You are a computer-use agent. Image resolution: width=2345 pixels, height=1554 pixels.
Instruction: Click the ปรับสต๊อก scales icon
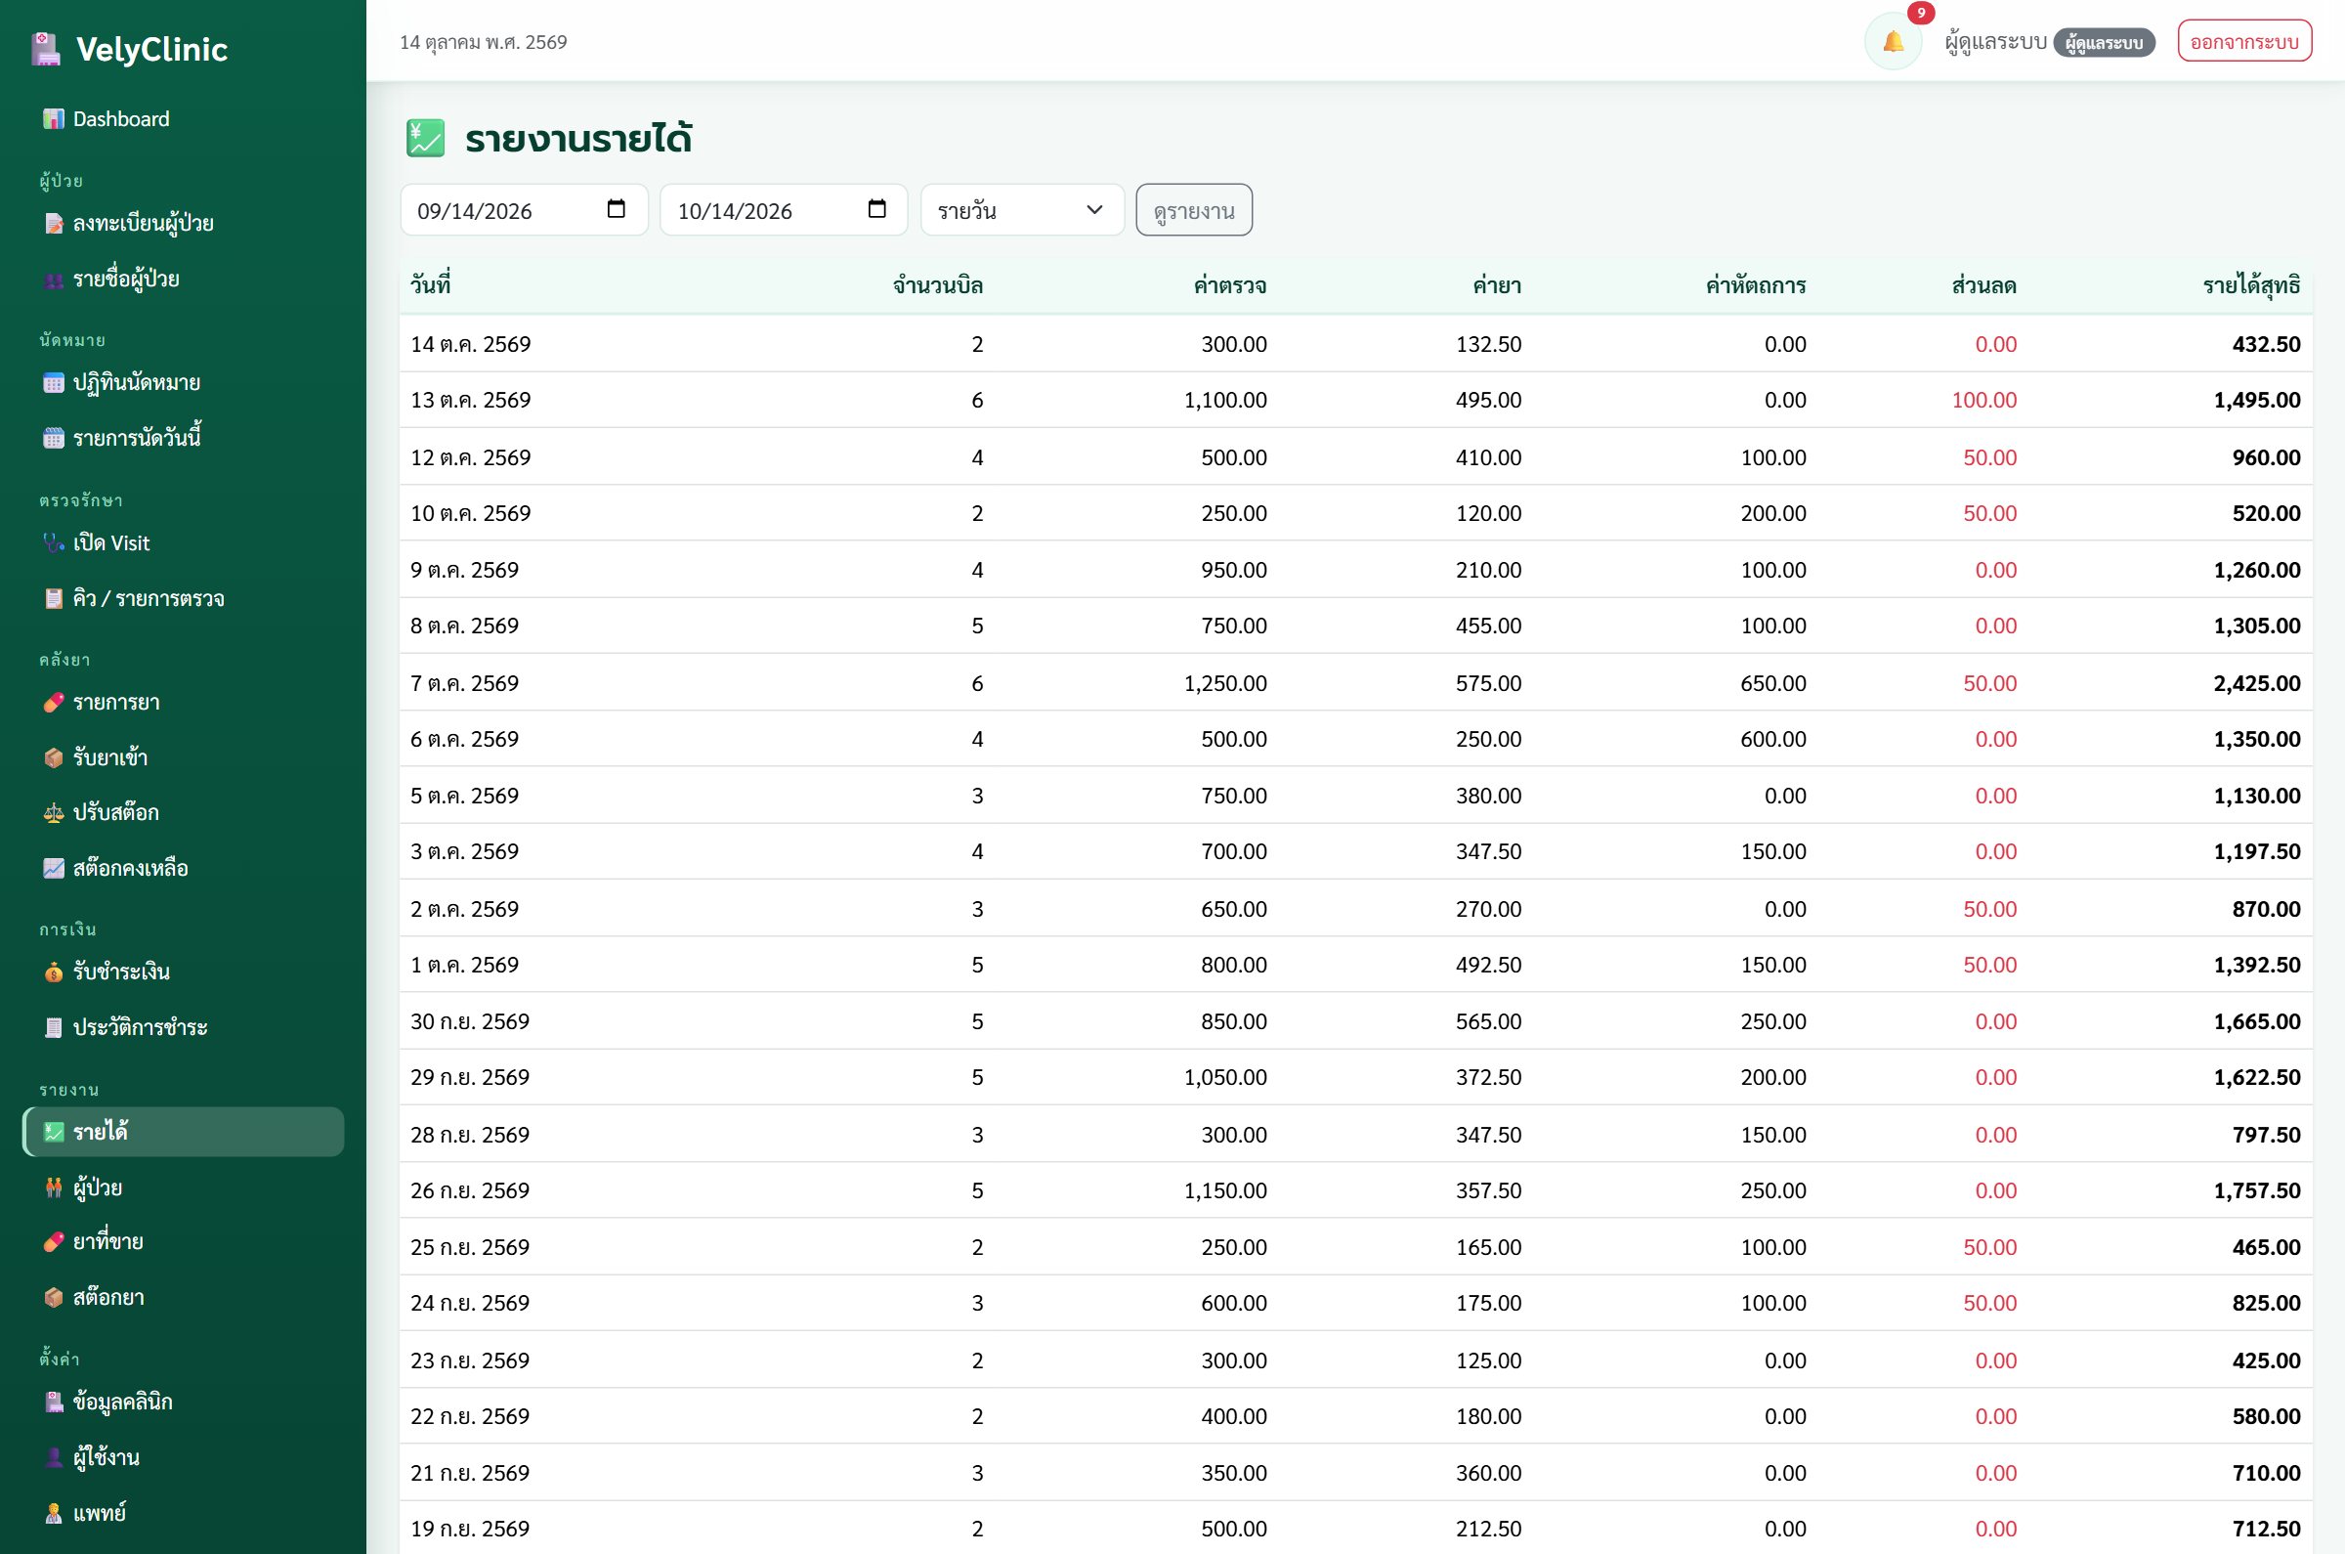(54, 813)
